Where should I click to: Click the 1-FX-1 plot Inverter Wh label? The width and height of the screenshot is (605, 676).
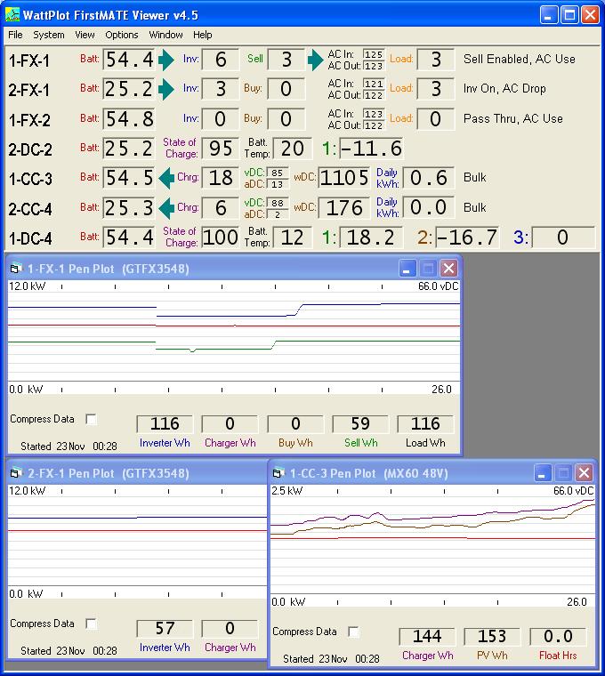[165, 443]
